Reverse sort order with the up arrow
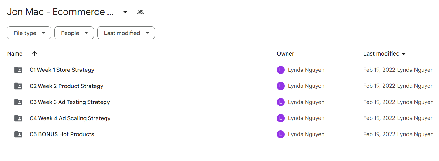The width and height of the screenshot is (439, 161). click(x=34, y=53)
